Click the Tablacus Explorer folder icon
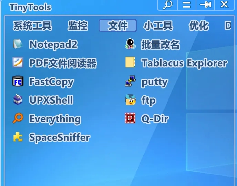The height and width of the screenshot is (186, 237). pyautogui.click(x=130, y=62)
